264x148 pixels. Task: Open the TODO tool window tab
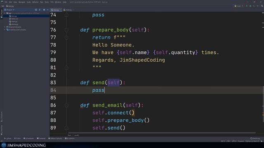point(17,139)
